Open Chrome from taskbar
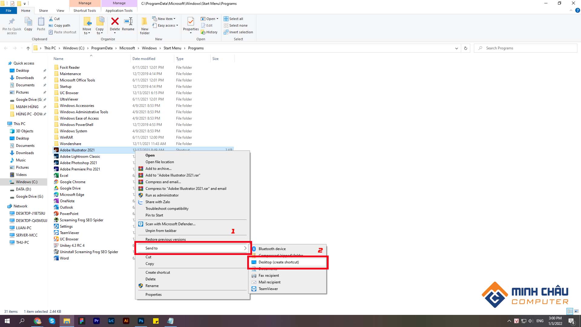Image resolution: width=581 pixels, height=327 pixels. pos(37,321)
